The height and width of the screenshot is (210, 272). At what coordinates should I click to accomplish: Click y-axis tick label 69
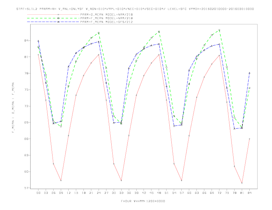click(x=26, y=122)
